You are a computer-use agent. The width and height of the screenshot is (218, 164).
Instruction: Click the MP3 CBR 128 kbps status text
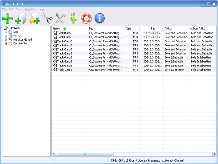point(148,161)
